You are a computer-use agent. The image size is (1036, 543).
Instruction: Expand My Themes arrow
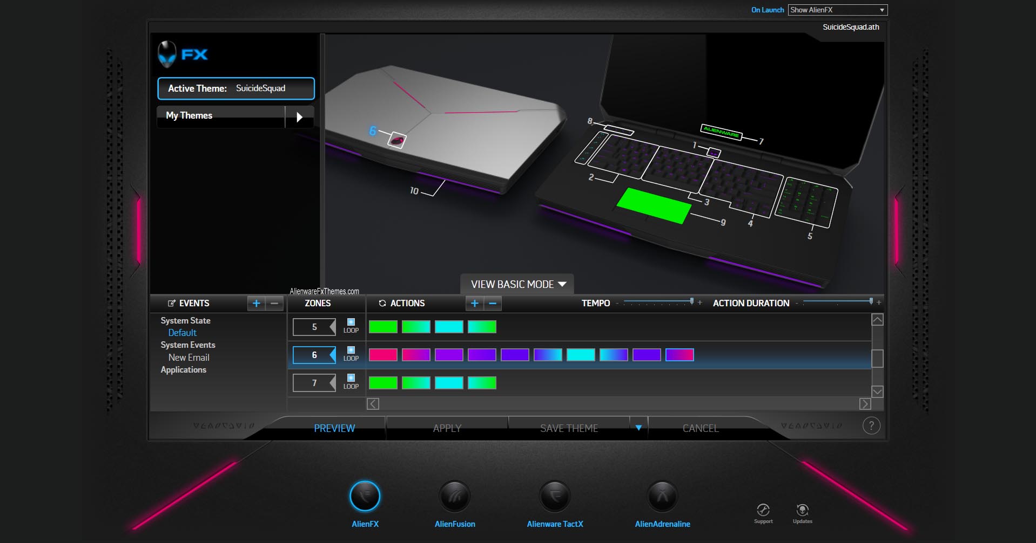300,116
